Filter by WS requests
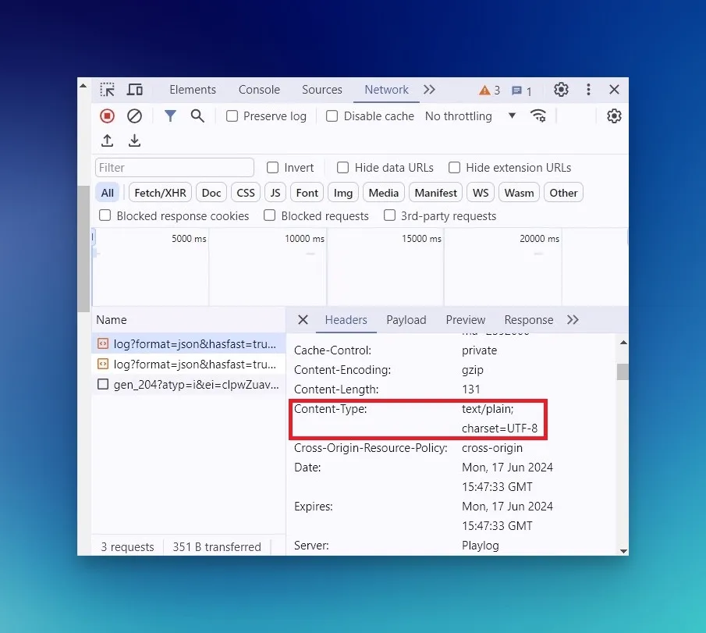 tap(481, 193)
